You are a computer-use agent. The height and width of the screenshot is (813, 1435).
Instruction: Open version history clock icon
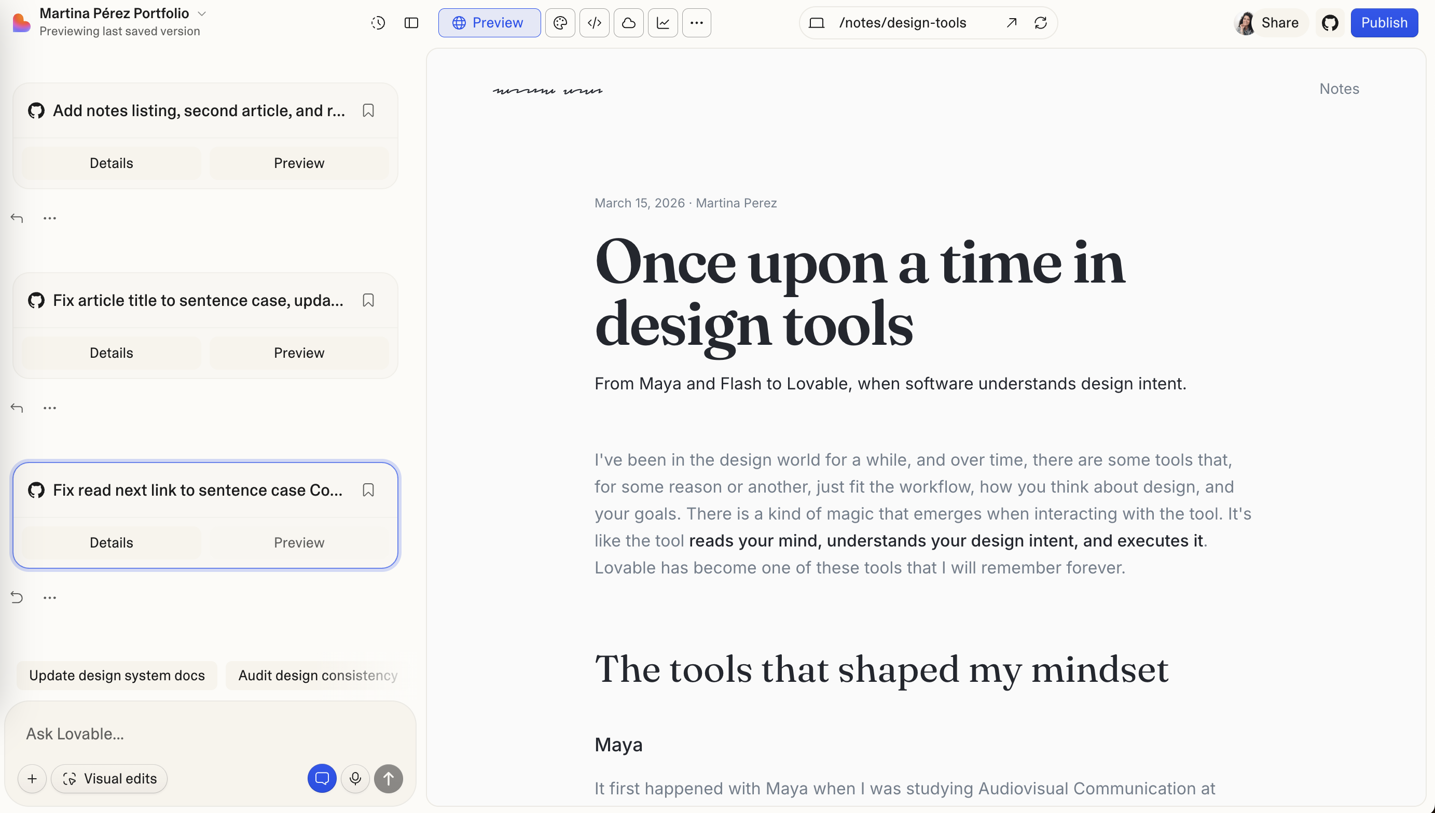click(x=378, y=23)
